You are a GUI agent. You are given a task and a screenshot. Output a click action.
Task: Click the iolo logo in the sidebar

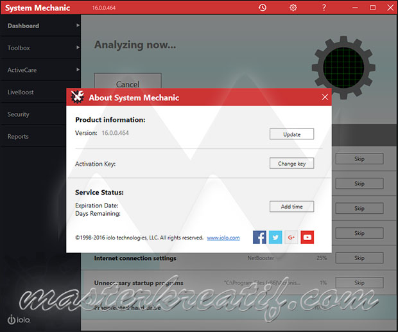click(19, 320)
